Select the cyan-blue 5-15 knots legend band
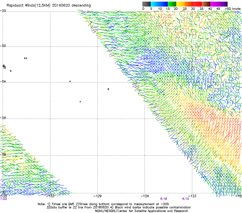Screen dimensions: 242x213 point(159,4)
